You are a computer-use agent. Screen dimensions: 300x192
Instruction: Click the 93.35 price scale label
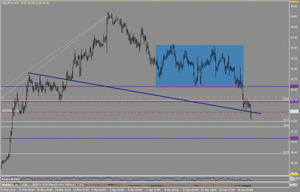click(x=294, y=58)
